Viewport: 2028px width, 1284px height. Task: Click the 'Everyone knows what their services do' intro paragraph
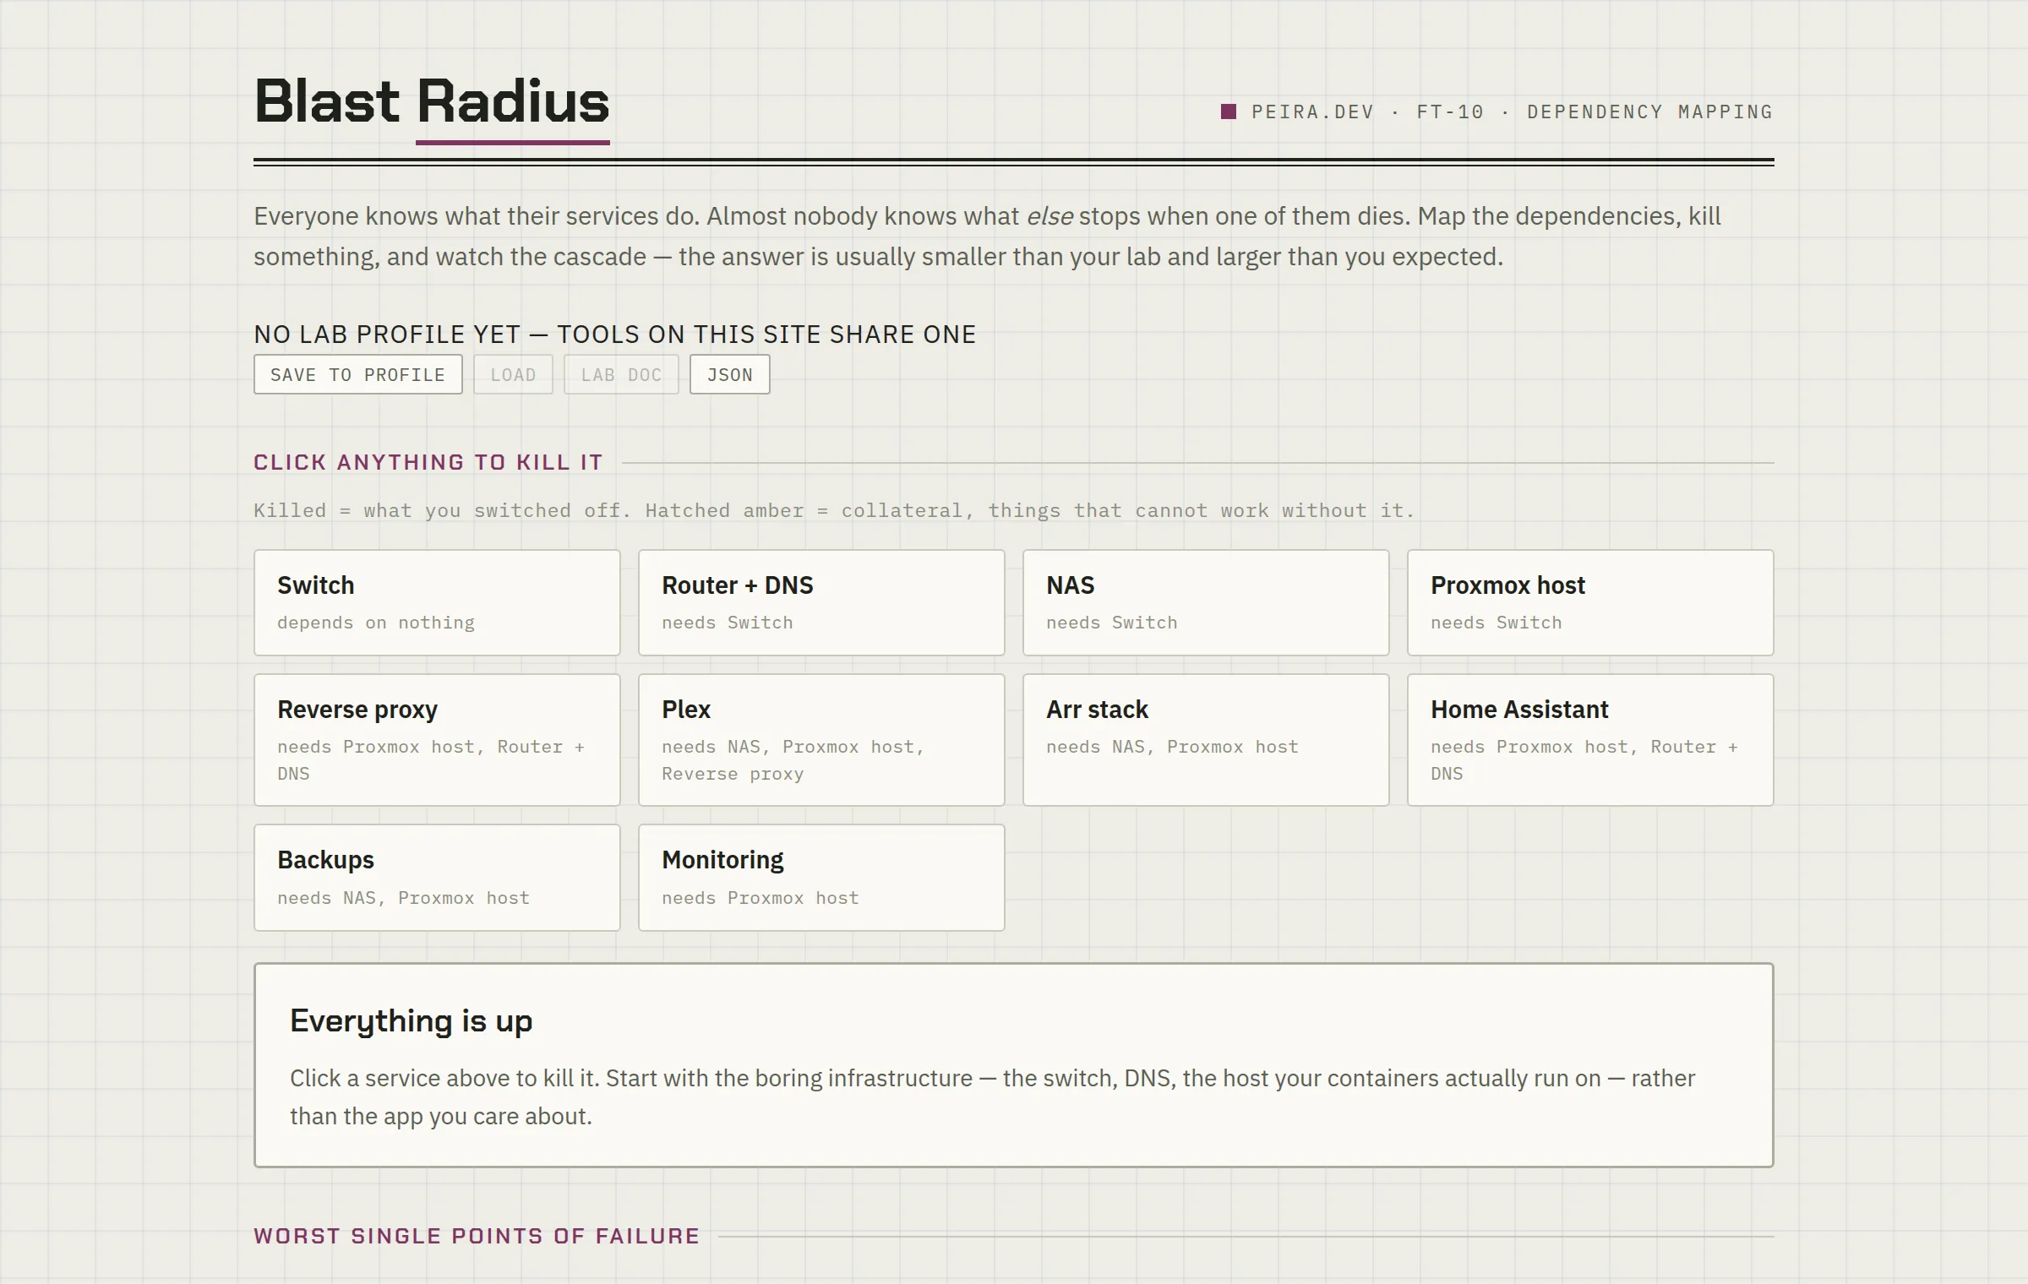click(987, 237)
